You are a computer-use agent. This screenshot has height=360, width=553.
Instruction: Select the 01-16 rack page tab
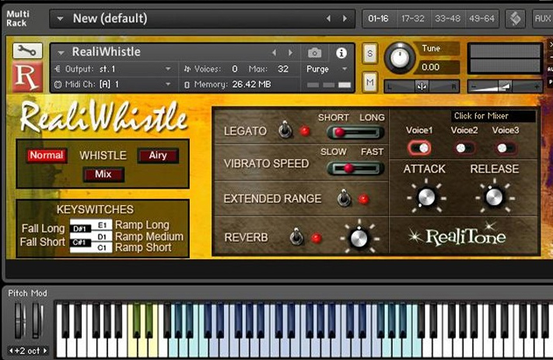point(378,19)
